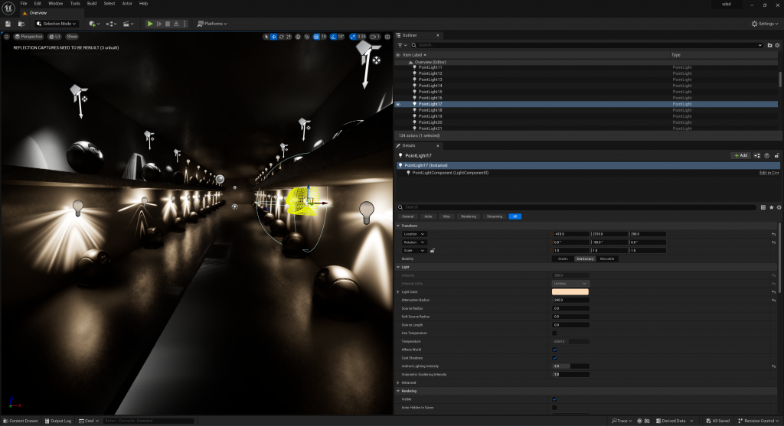Click the Add component button
The image size is (784, 426).
click(x=740, y=155)
